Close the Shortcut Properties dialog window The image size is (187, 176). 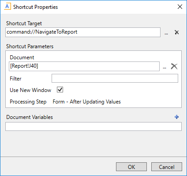pyautogui.click(x=180, y=7)
